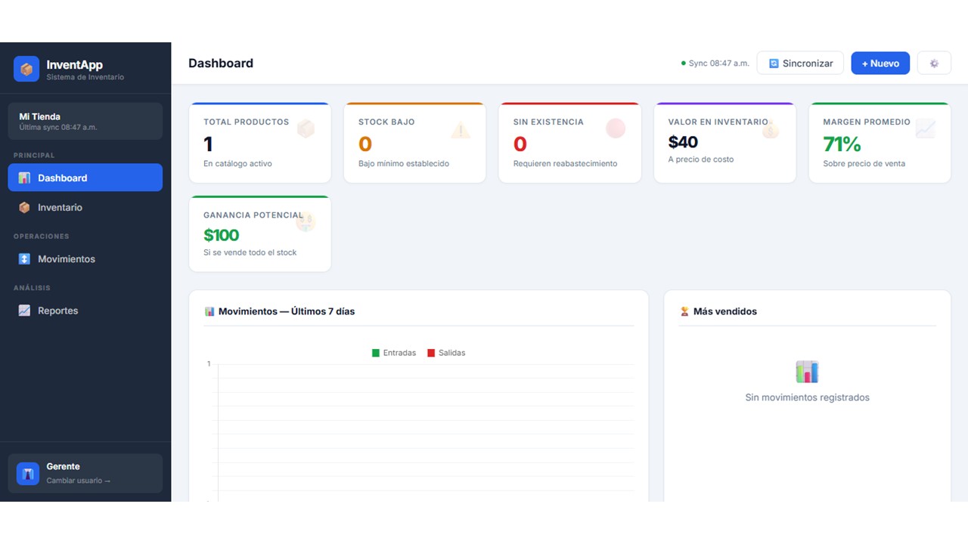968x544 pixels.
Task: Click the Total Productos box icon
Action: pos(306,129)
